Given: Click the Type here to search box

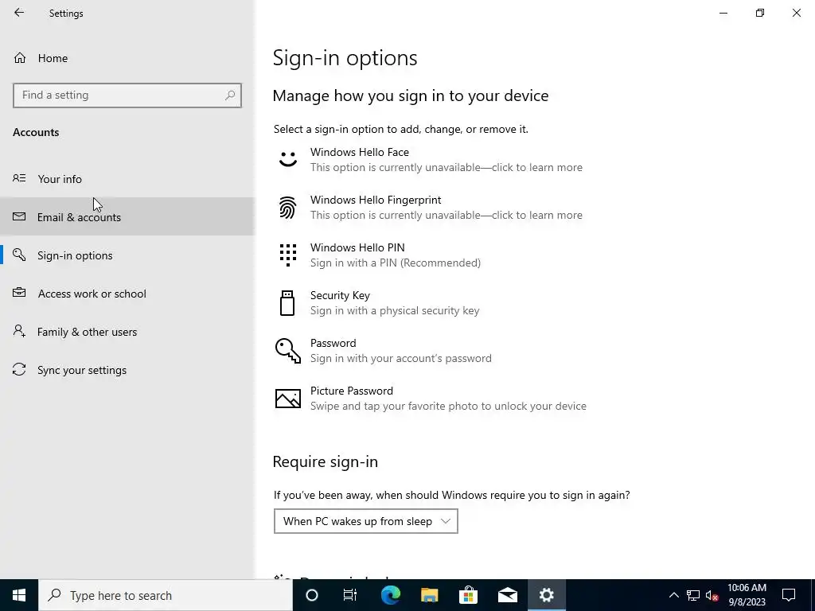Looking at the screenshot, I should tap(166, 595).
